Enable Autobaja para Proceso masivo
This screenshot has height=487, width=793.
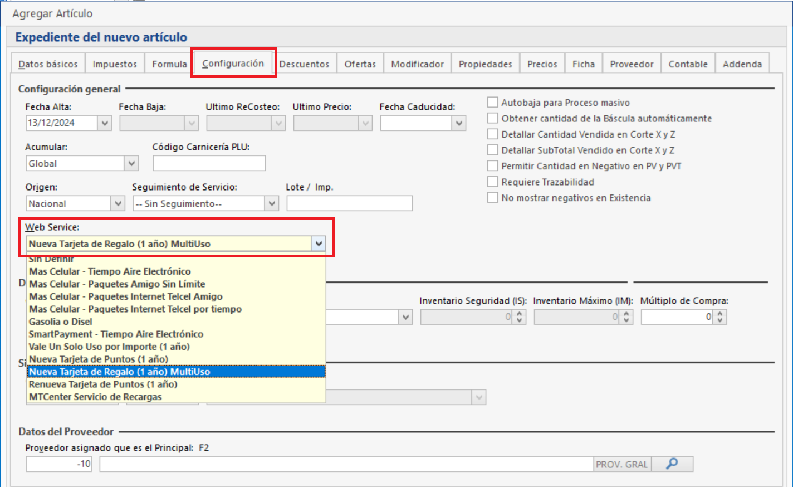click(x=493, y=103)
